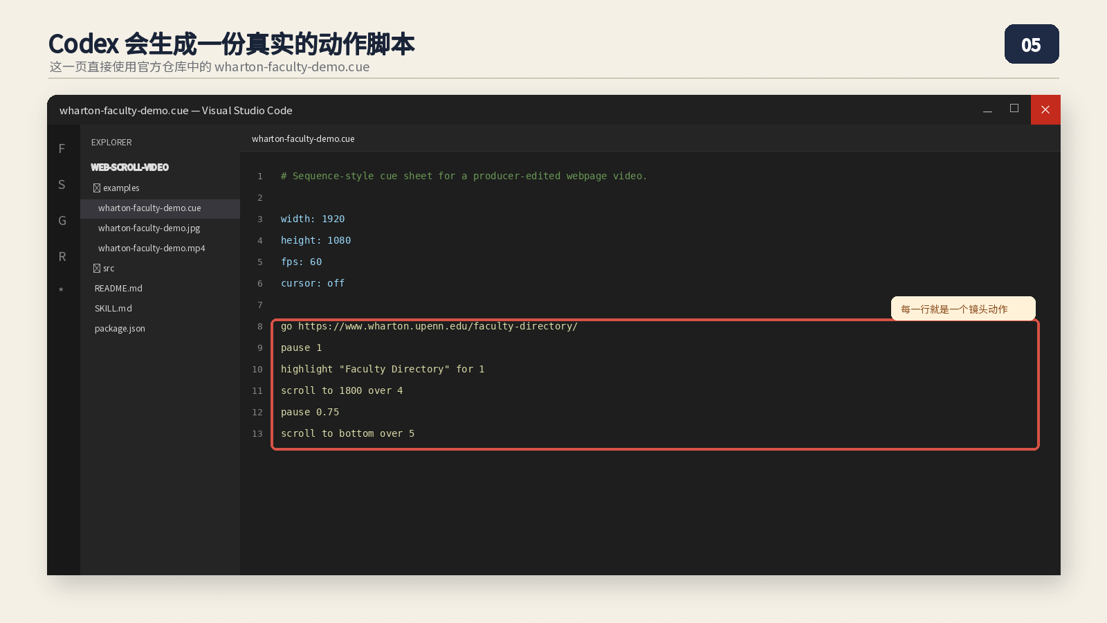Open the G activity bar icon
The width and height of the screenshot is (1107, 623).
62,221
